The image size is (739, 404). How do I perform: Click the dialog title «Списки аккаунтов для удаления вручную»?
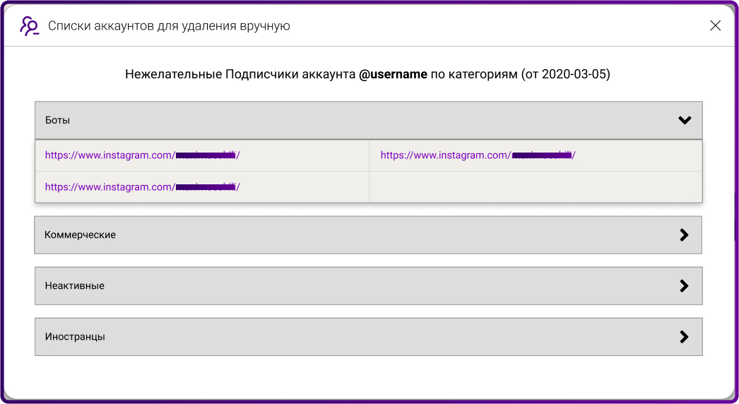169,26
